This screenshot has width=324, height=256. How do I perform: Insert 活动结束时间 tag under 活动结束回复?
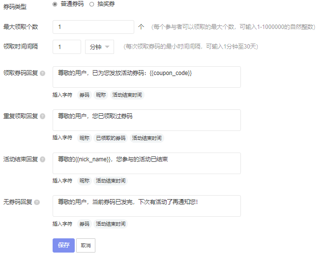[x=111, y=181]
